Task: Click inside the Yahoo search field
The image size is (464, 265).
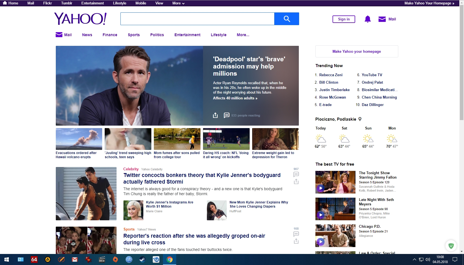Action: click(x=197, y=19)
